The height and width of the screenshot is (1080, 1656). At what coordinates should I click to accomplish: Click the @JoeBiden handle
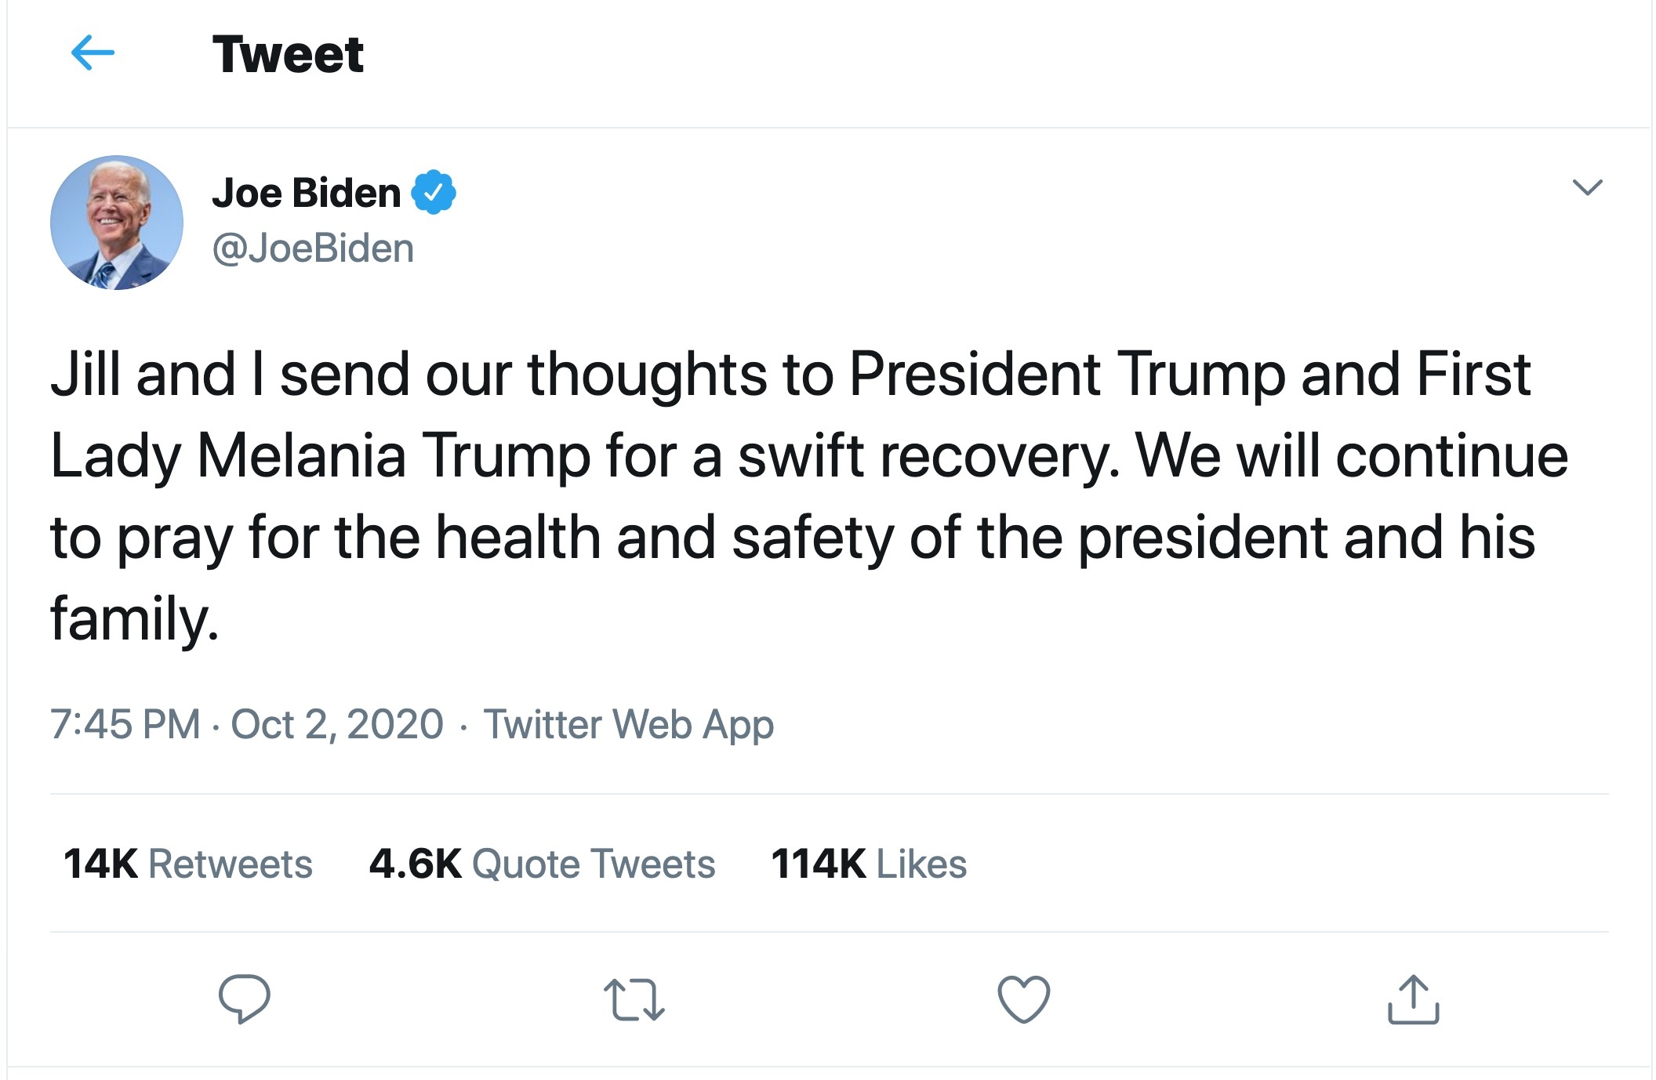[x=314, y=248]
